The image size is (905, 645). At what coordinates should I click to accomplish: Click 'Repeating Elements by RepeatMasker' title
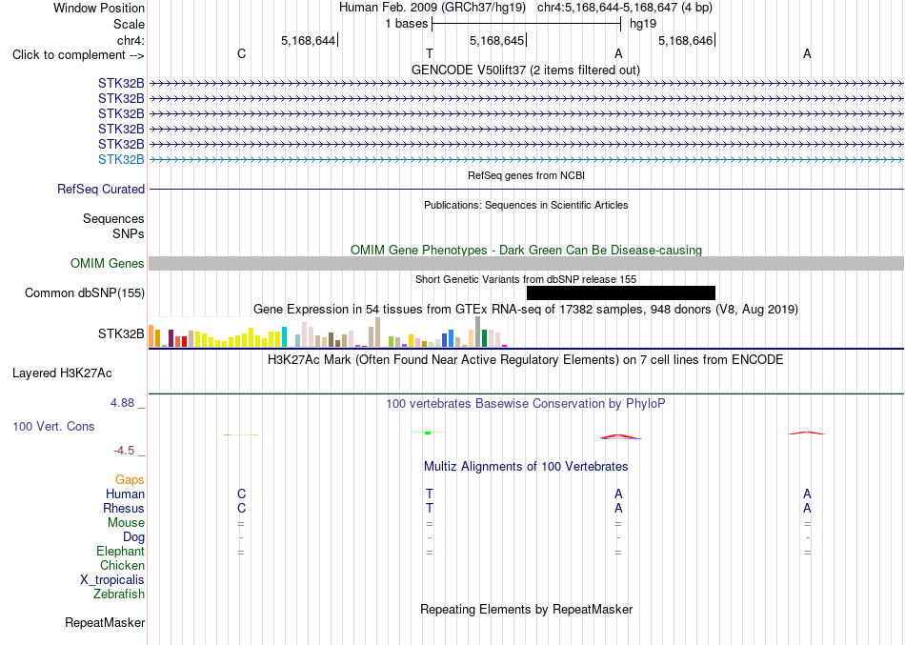(527, 610)
